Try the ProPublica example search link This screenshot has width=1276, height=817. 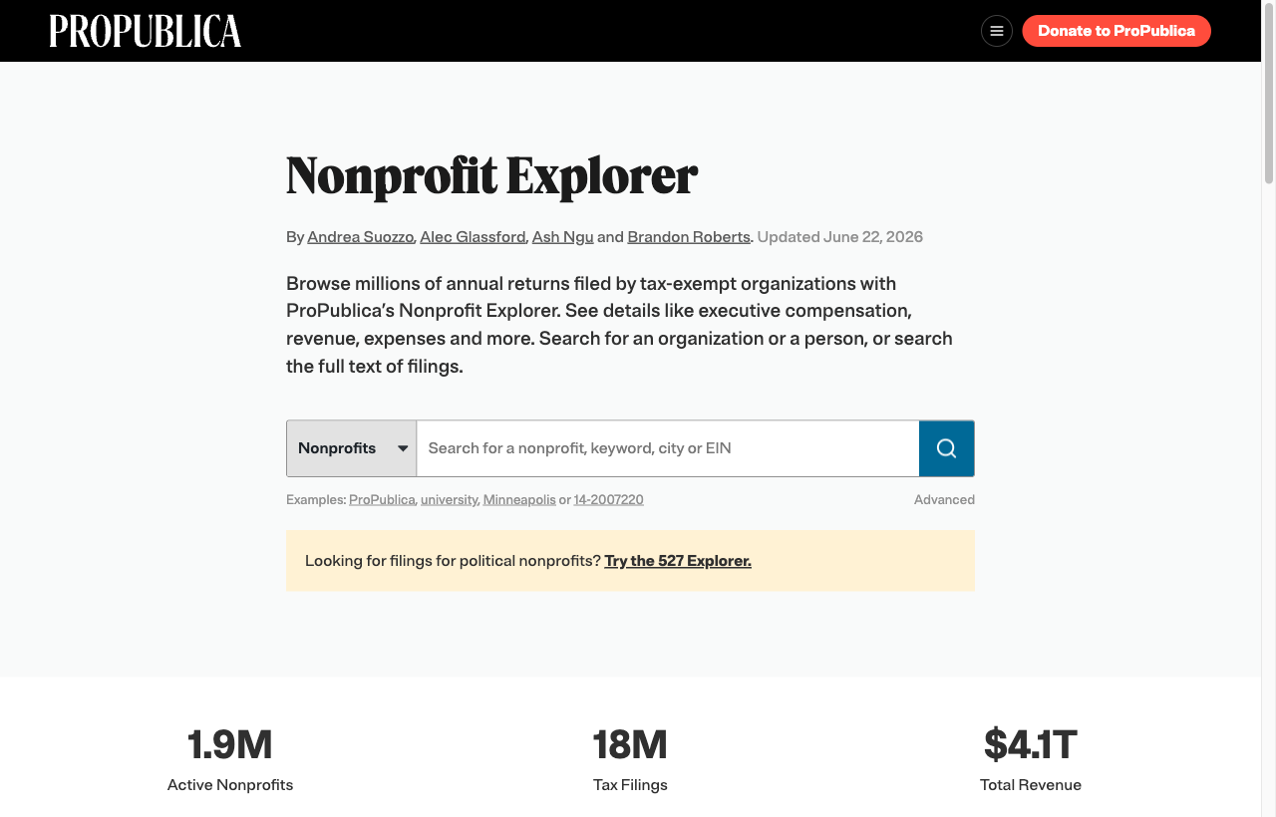click(x=382, y=500)
